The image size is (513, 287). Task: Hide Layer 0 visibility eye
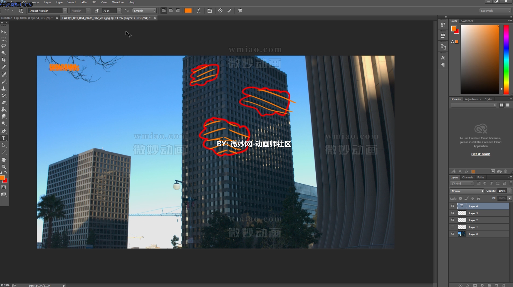(453, 234)
